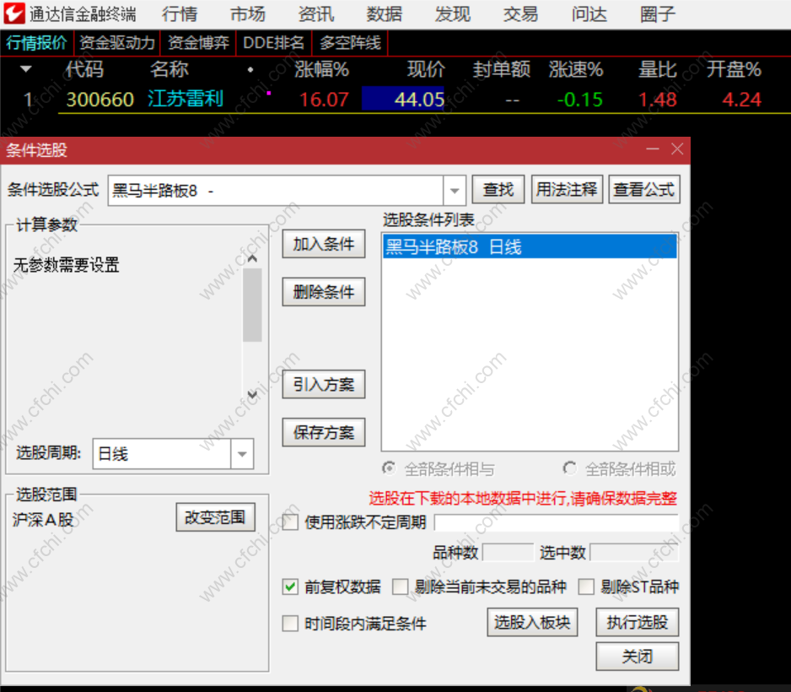Click the parameter panel scrollbar thumb

252,305
